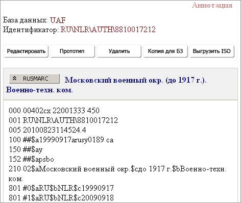Click the 001 RU\NLR\AUTH\8810017212 line
The width and height of the screenshot is (241, 203).
[x=63, y=120]
